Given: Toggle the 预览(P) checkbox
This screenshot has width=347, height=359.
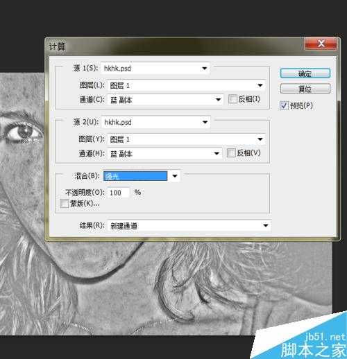Looking at the screenshot, I should 284,105.
